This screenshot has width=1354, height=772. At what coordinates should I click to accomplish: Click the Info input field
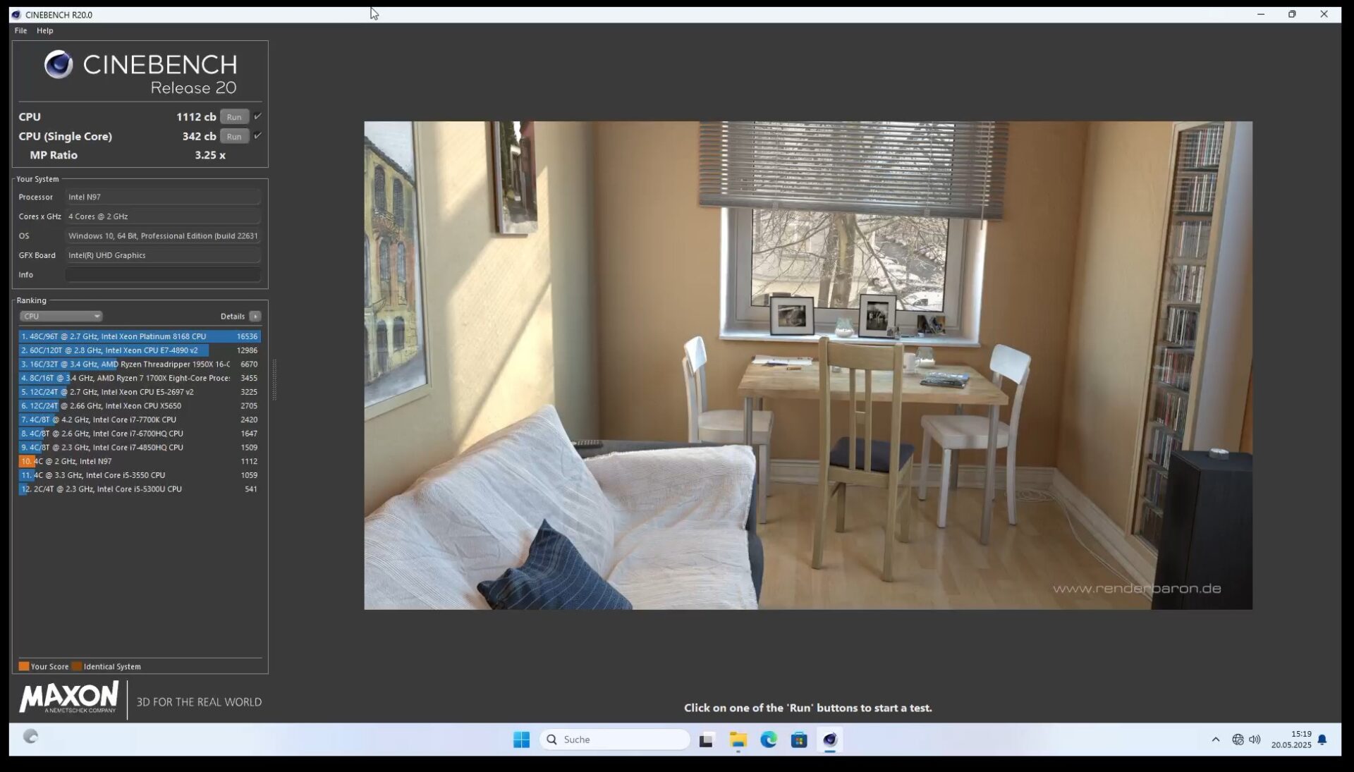[x=163, y=275]
